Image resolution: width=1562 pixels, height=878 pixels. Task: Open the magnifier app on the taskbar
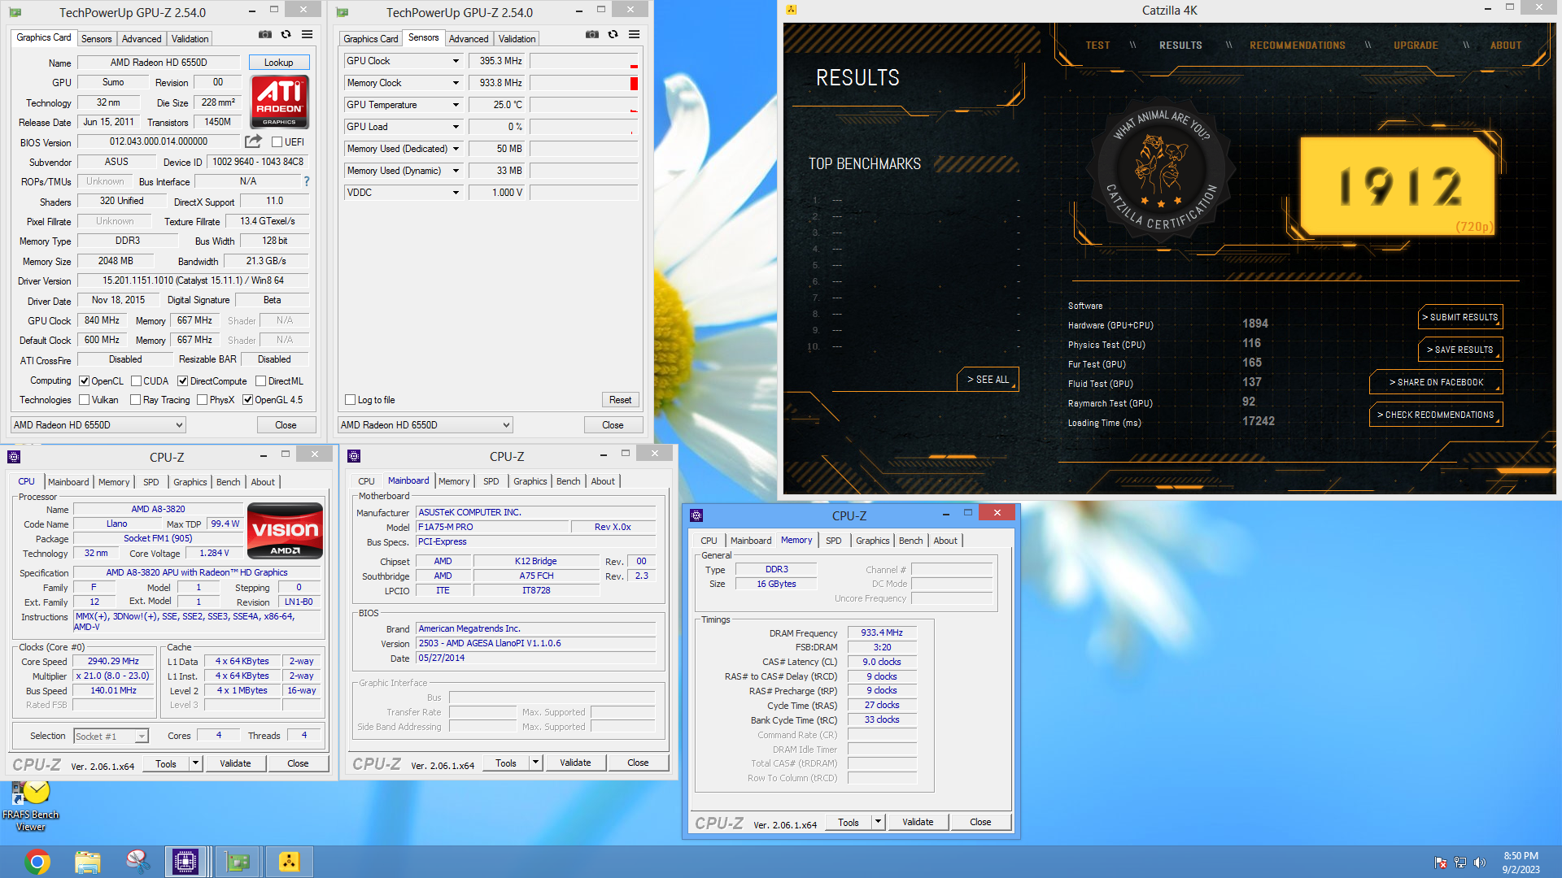(137, 862)
